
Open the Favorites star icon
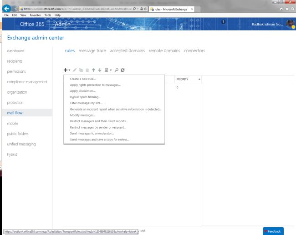coord(287,9)
